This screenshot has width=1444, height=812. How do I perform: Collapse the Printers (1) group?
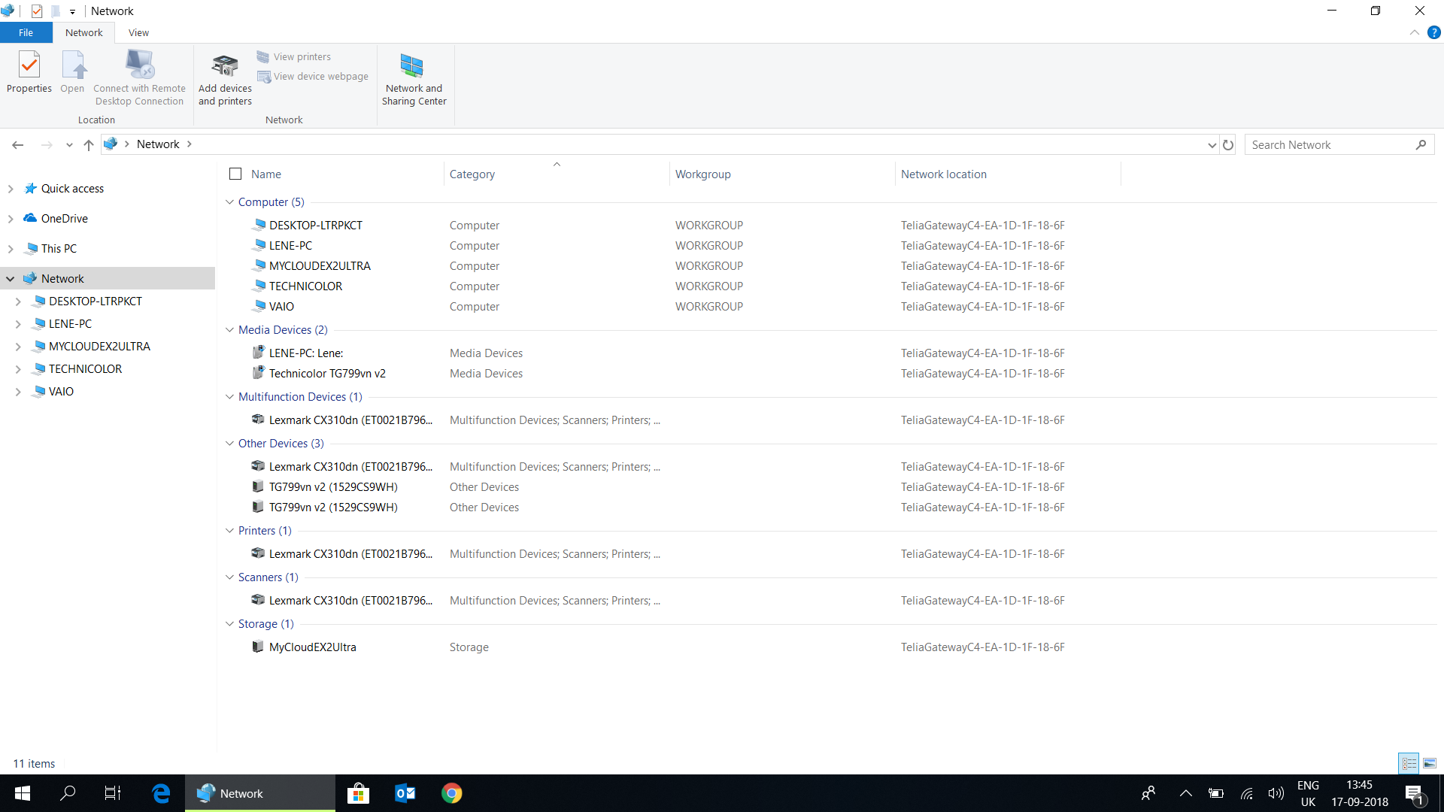(x=229, y=531)
